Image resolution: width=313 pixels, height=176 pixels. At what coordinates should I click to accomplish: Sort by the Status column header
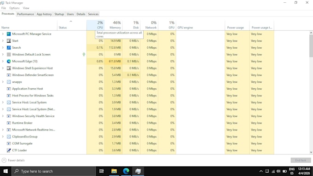pyautogui.click(x=72, y=25)
